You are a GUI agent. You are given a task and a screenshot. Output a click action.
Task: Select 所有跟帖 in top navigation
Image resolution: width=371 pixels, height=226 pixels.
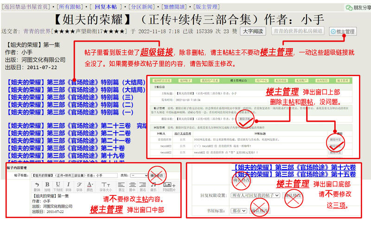[70, 7]
